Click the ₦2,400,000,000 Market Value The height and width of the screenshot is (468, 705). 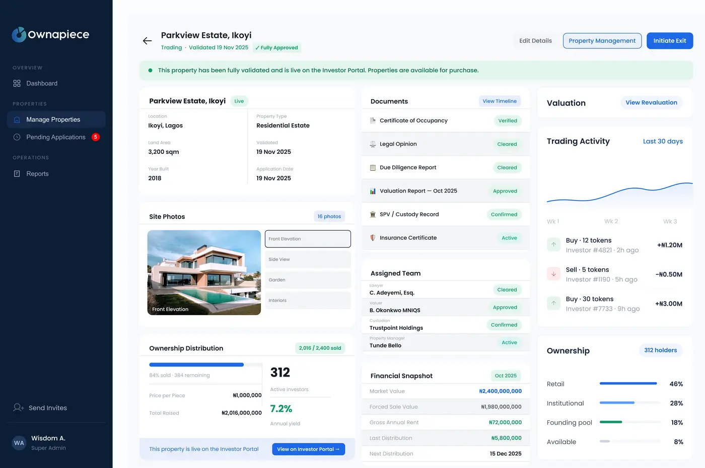pyautogui.click(x=500, y=391)
